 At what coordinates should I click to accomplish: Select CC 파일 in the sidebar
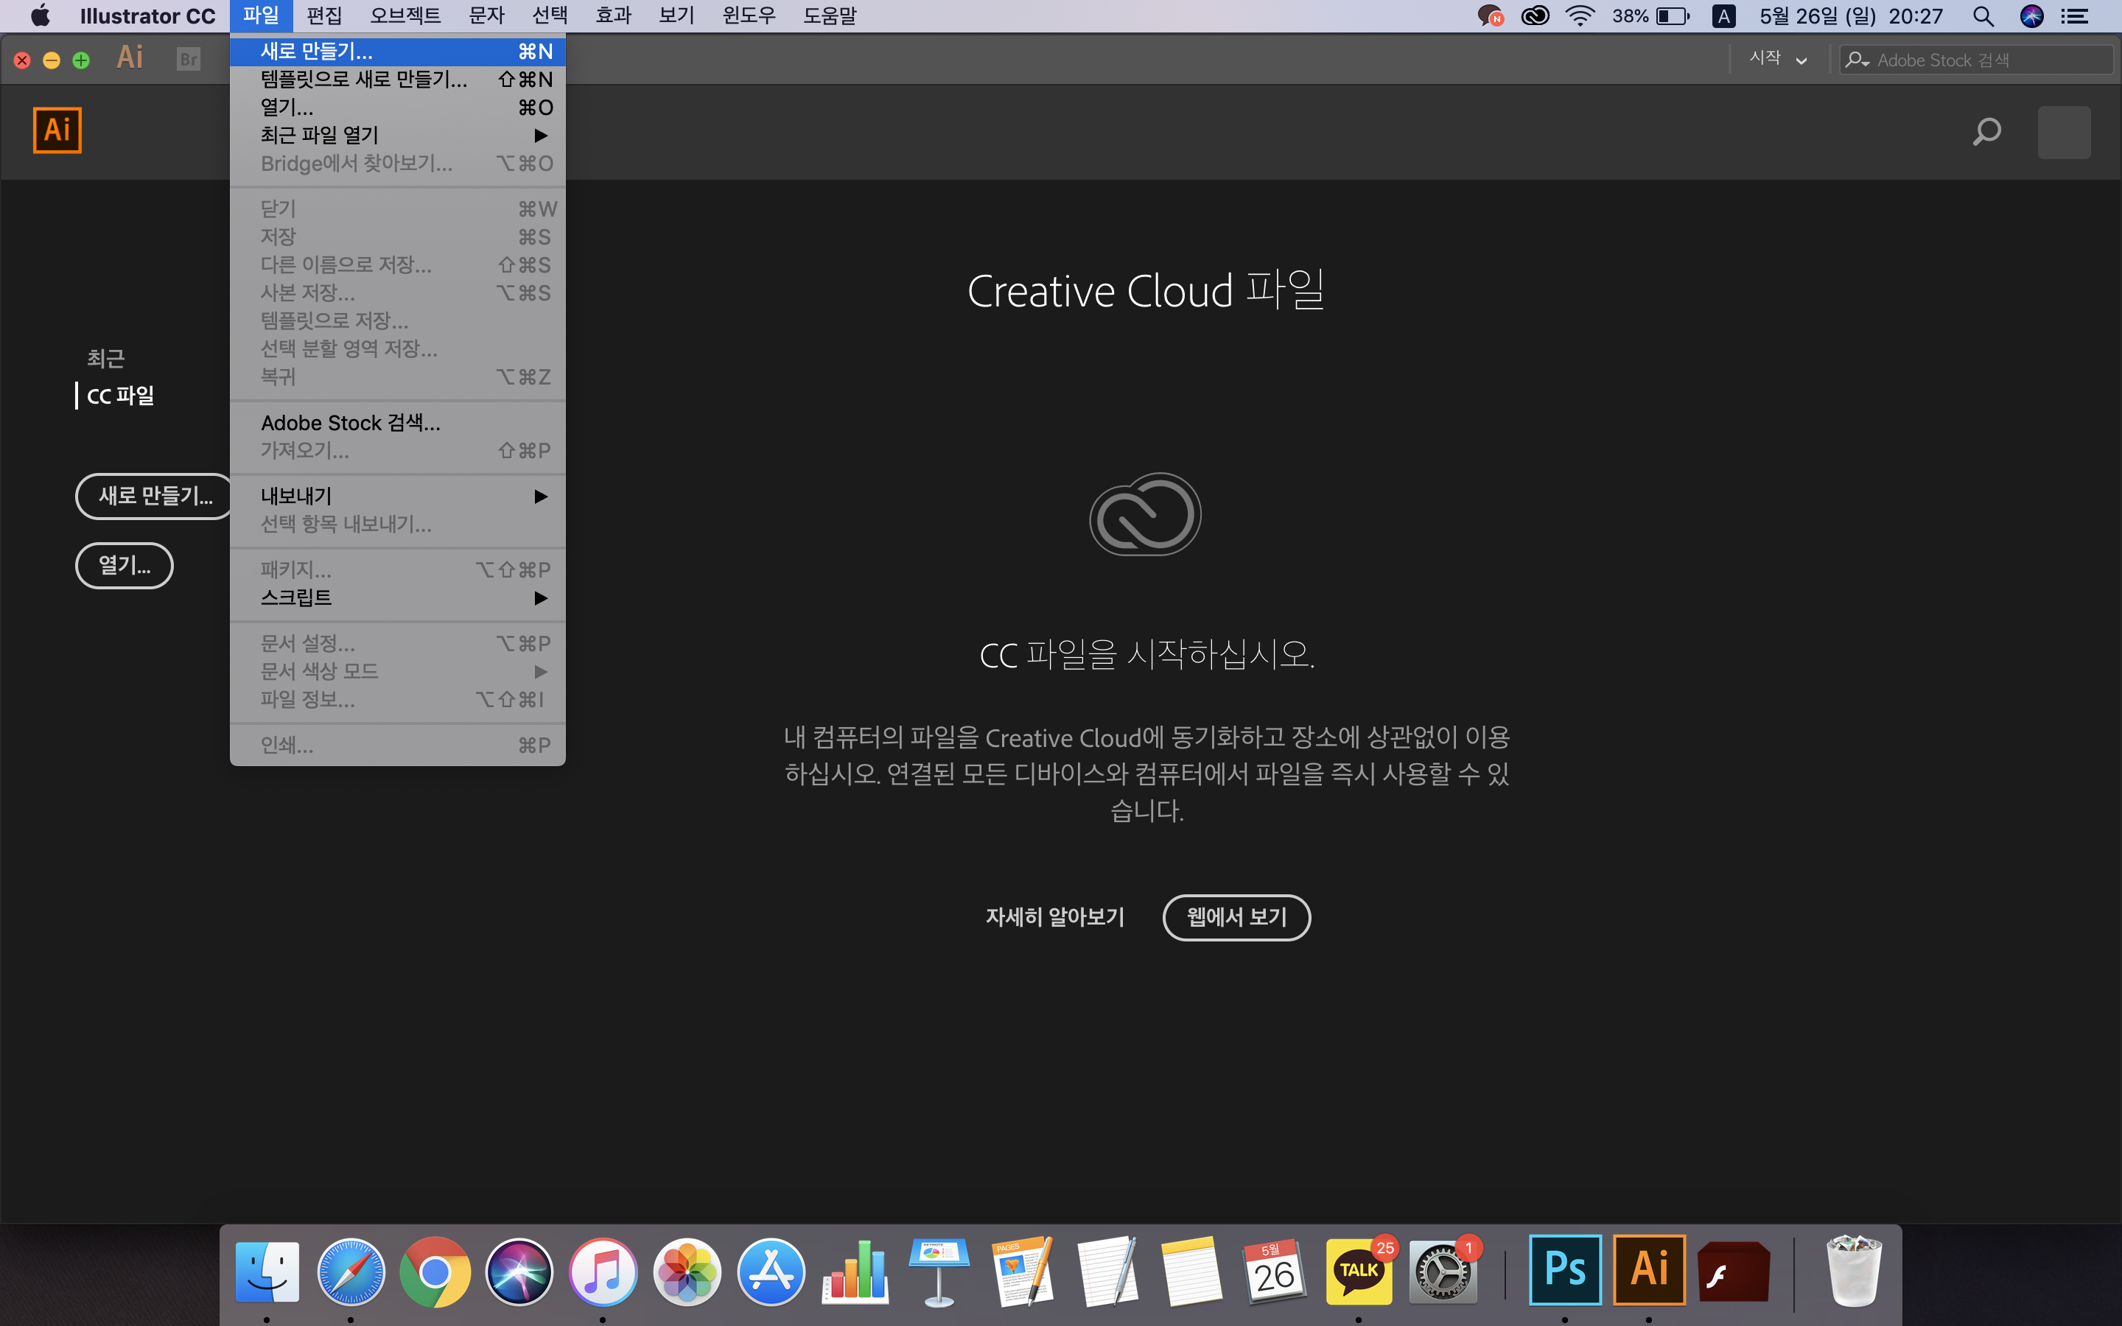(x=121, y=396)
